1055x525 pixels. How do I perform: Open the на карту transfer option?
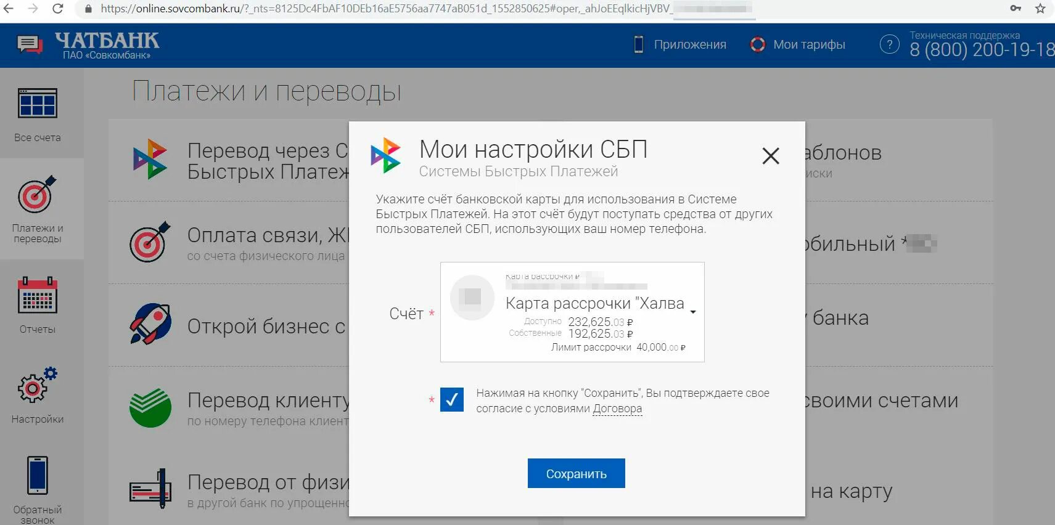click(851, 491)
